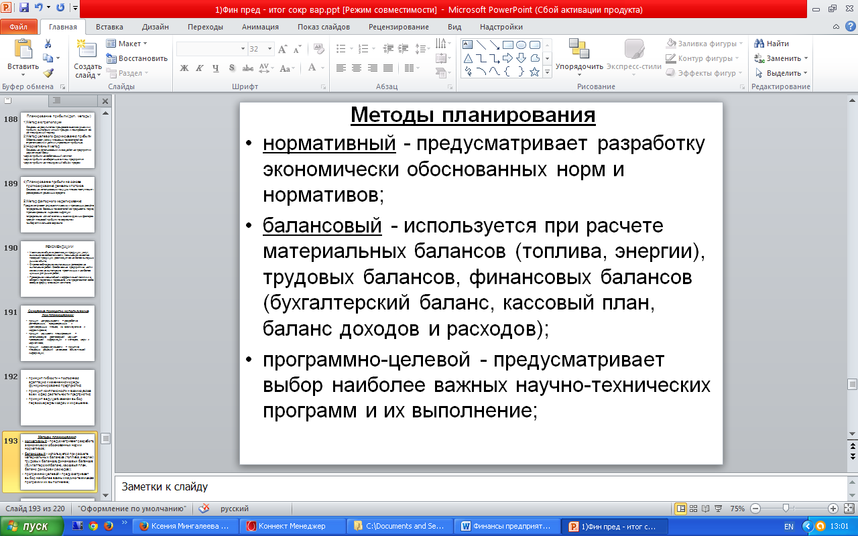Increase font size with large A icon

[282, 49]
